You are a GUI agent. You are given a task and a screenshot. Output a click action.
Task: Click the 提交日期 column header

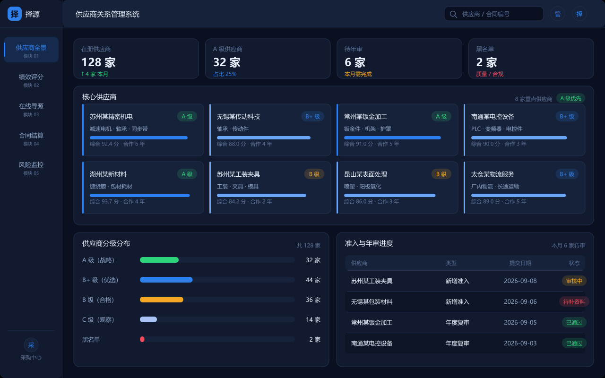click(x=520, y=263)
